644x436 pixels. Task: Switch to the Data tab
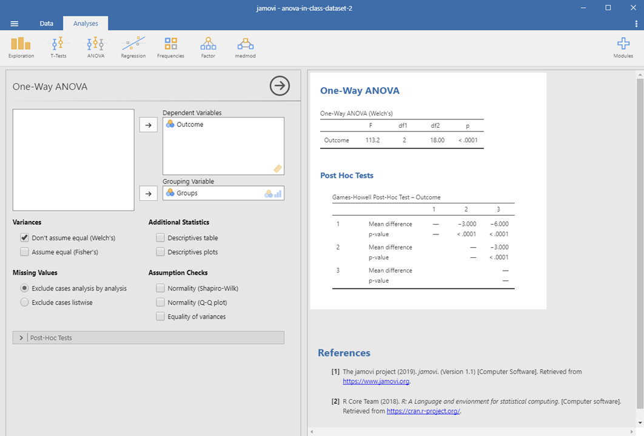(x=47, y=24)
